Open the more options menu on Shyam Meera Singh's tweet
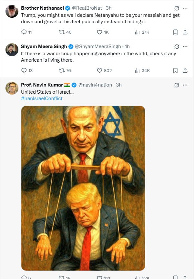The image size is (195, 279). click(x=185, y=46)
